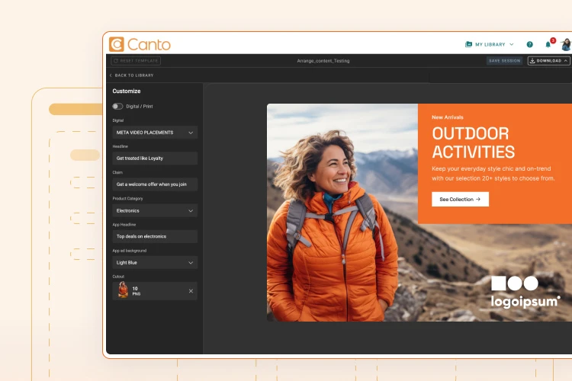Viewport: 572px width, 381px height.
Task: Edit the Headline field 'Get treated like Loyalty'
Action: pyautogui.click(x=155, y=158)
